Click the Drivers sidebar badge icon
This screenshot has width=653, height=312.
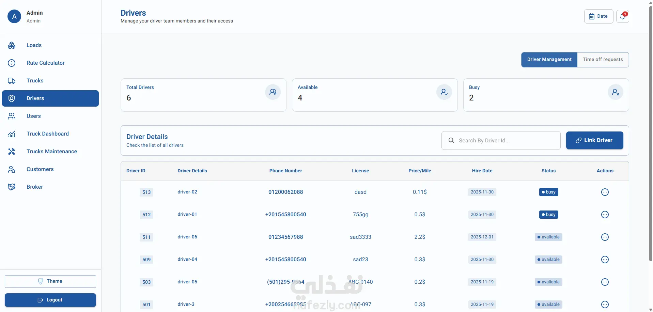[12, 98]
